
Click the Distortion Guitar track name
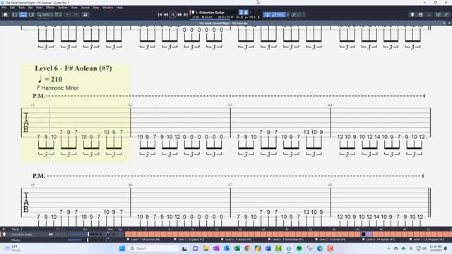[22, 234]
